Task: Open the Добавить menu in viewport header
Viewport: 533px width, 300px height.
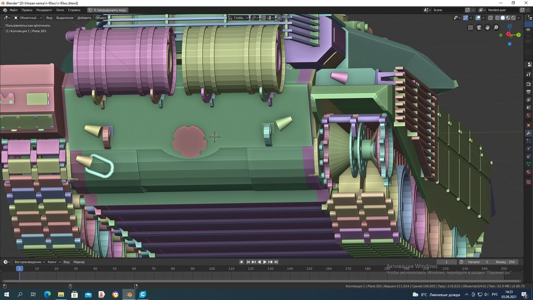Action: pyautogui.click(x=84, y=18)
